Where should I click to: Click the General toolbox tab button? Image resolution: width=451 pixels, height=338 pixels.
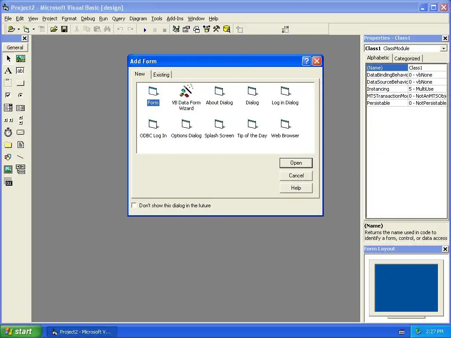point(15,48)
